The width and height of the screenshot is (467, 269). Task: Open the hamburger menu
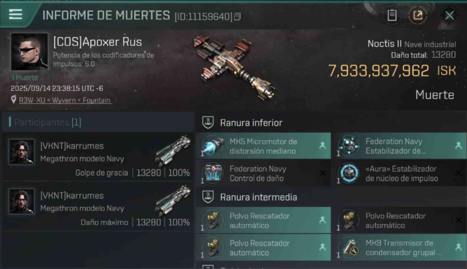tap(15, 15)
